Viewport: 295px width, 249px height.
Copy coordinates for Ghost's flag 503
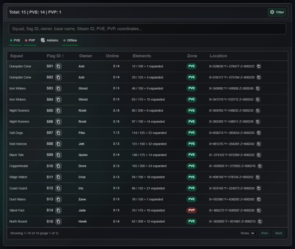pyautogui.click(x=258, y=88)
